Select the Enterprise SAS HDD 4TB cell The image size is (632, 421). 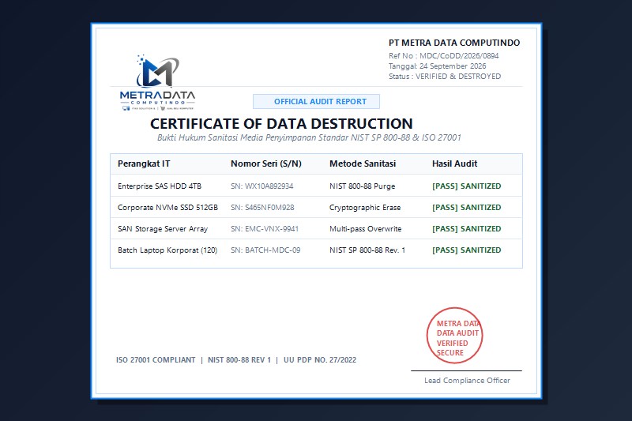click(160, 186)
